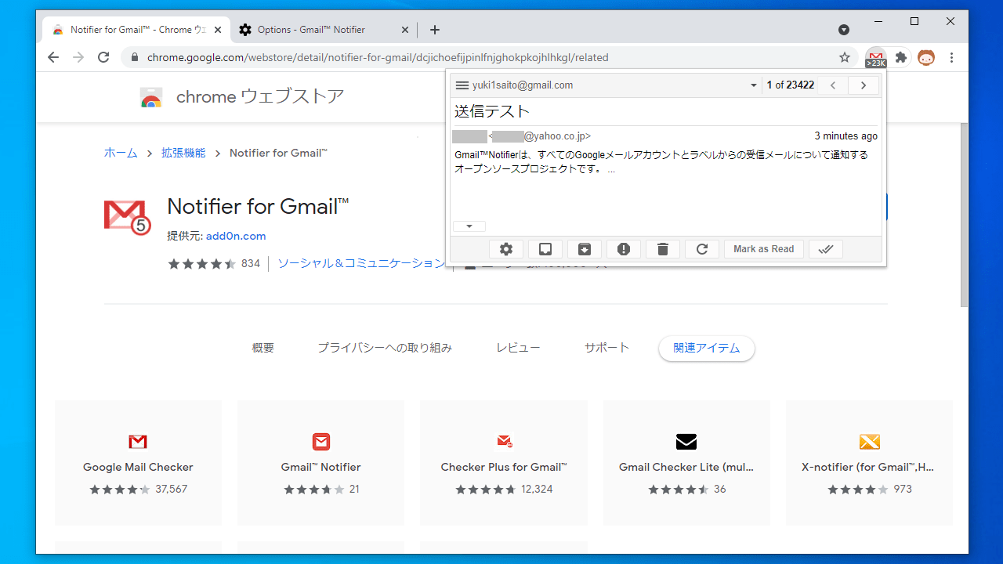Delete the email with the trash icon
Image resolution: width=1003 pixels, height=564 pixels.
tap(663, 249)
